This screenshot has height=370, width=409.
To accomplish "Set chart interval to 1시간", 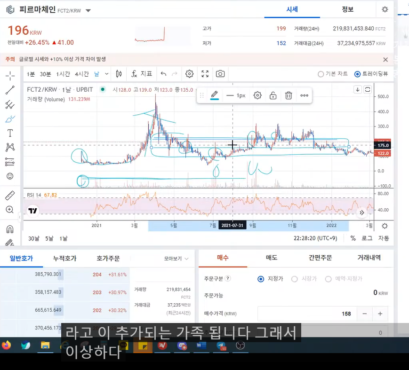I will pos(63,74).
